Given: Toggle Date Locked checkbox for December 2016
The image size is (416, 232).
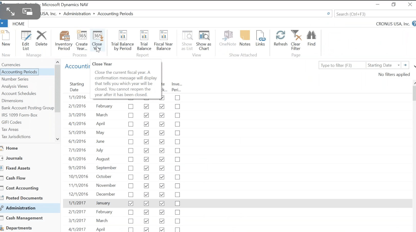Looking at the screenshot, I should point(162,195).
